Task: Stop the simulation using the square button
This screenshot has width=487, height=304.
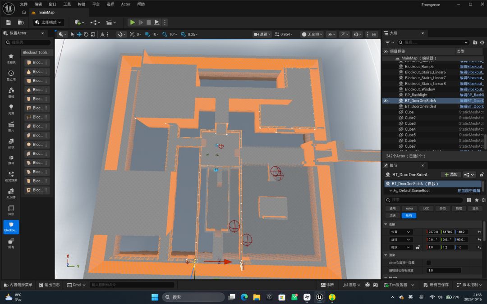Action: (x=149, y=23)
